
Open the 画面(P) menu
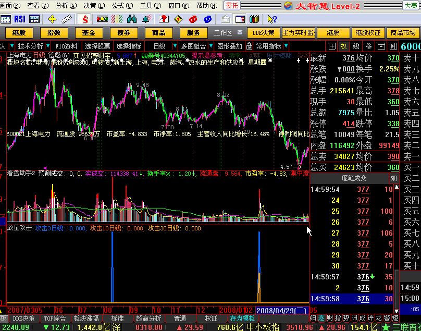click(10, 6)
